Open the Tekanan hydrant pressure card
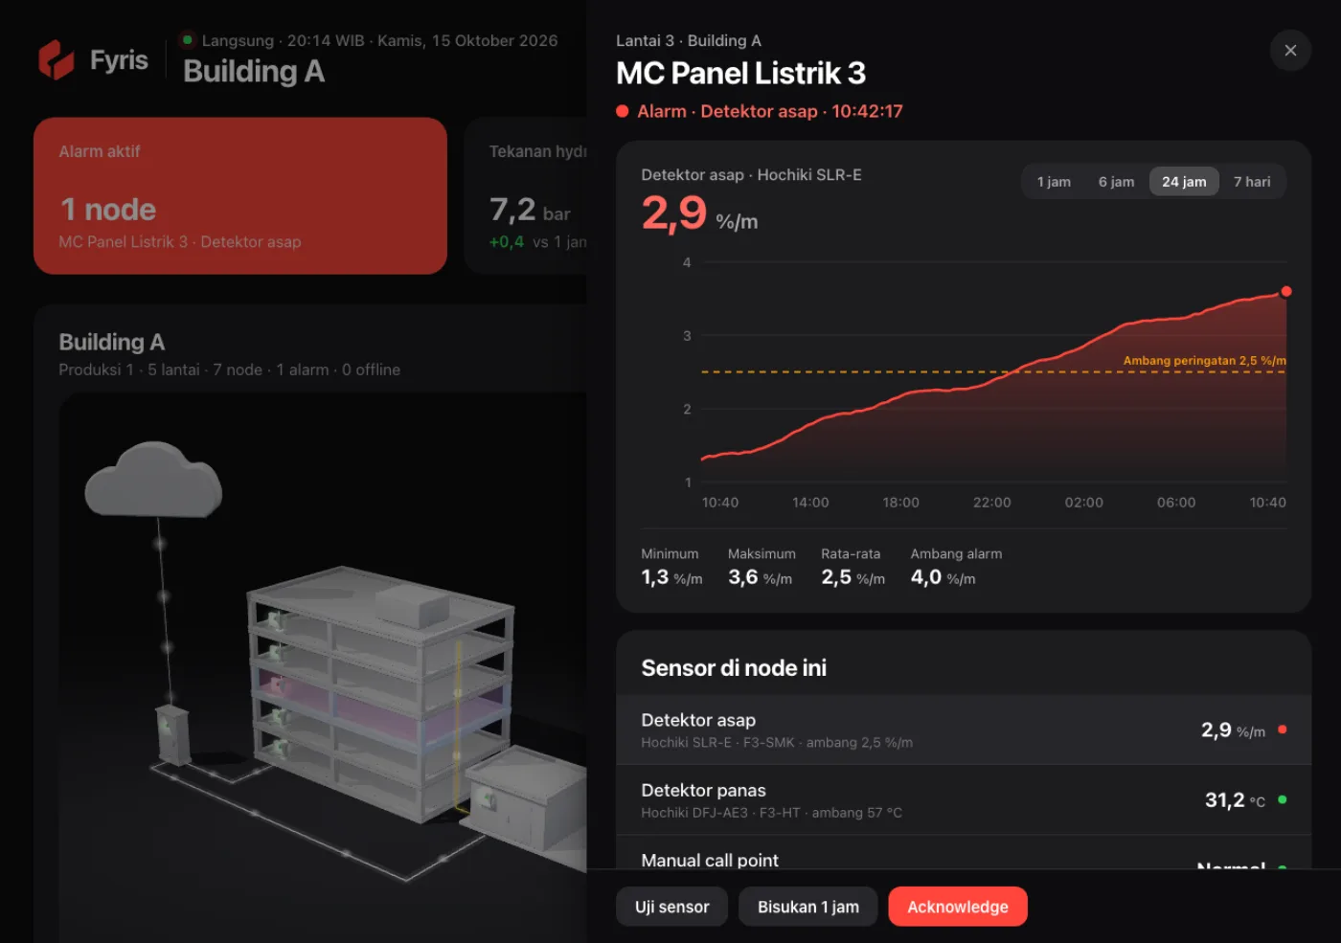 click(x=526, y=196)
